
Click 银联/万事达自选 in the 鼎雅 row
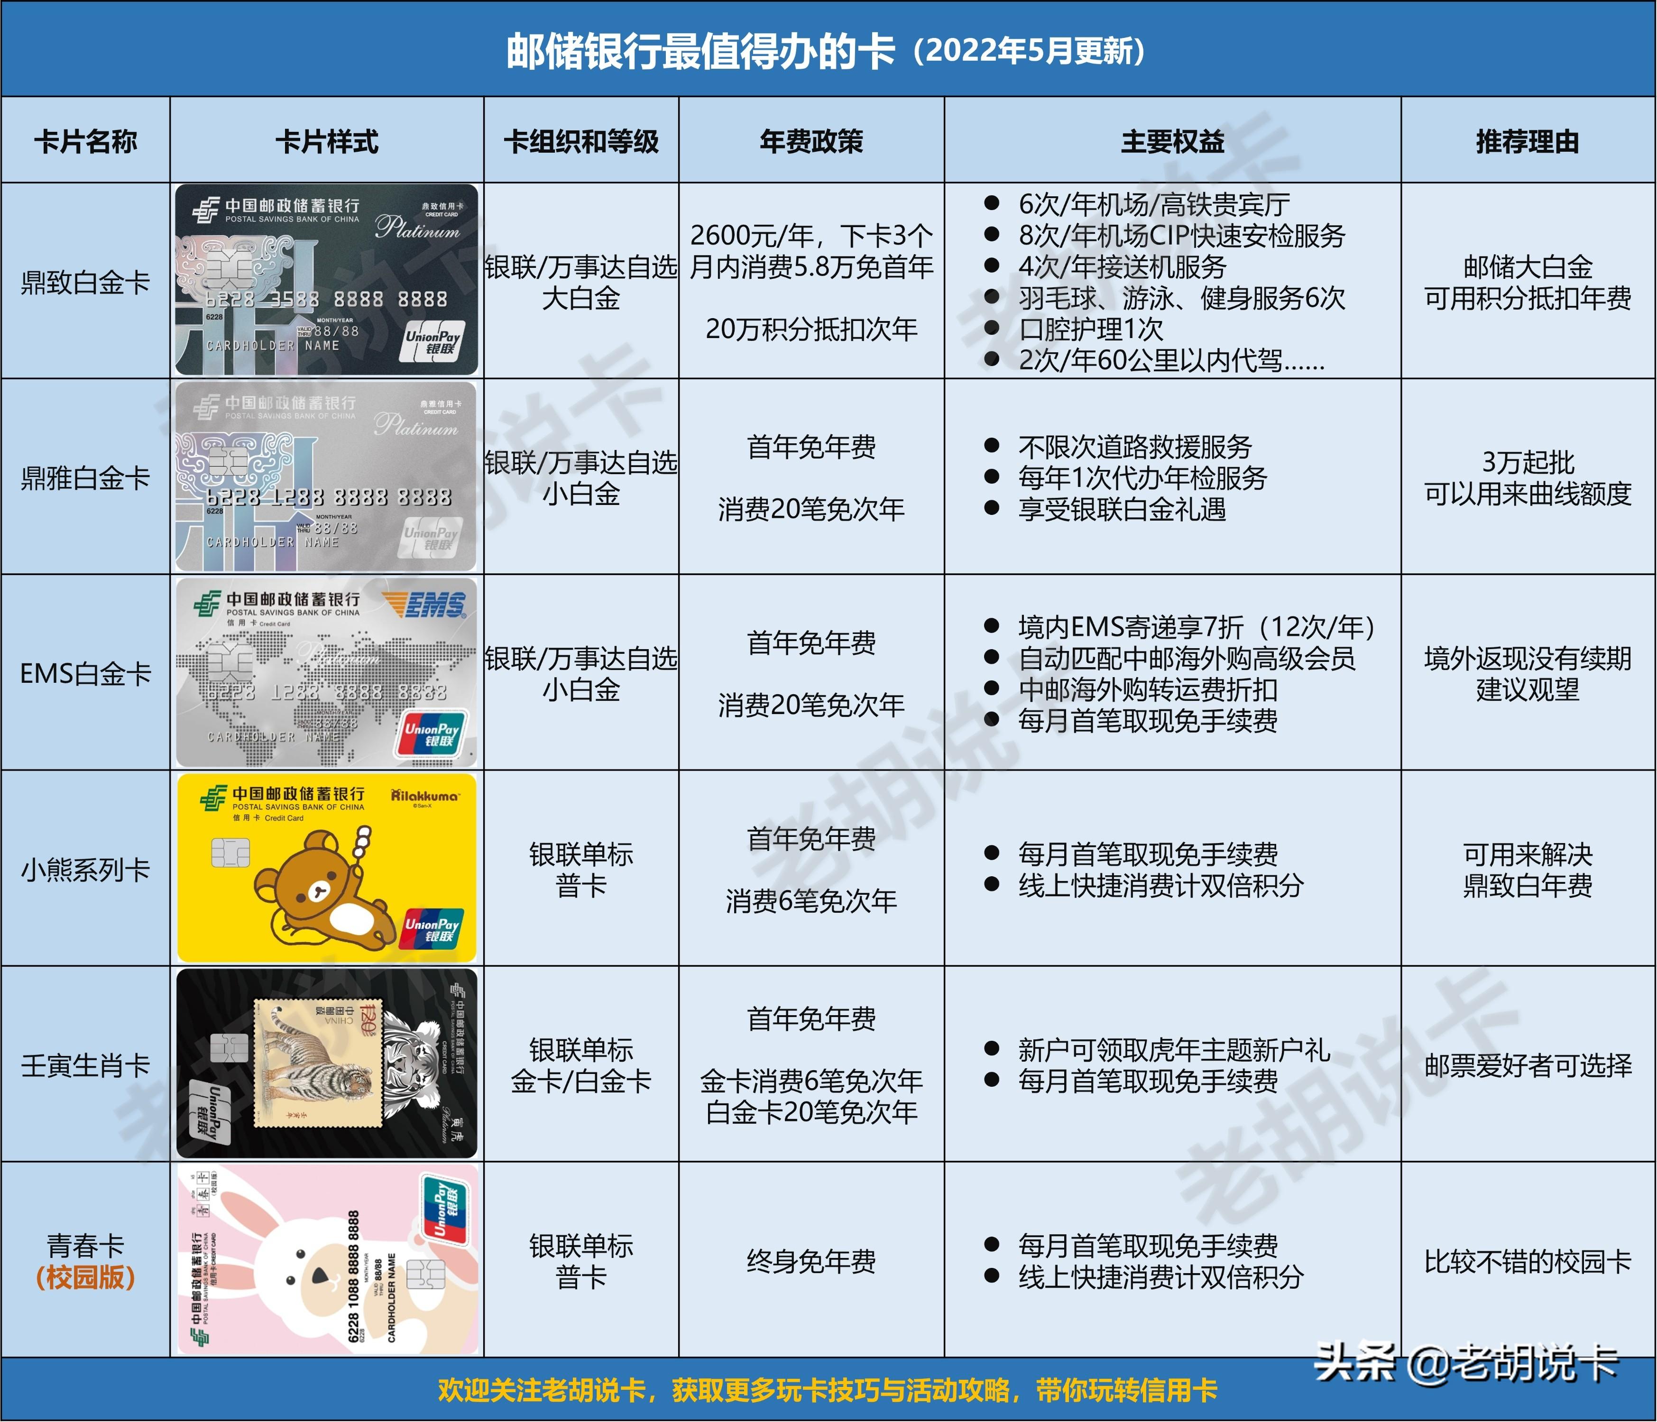tap(581, 462)
